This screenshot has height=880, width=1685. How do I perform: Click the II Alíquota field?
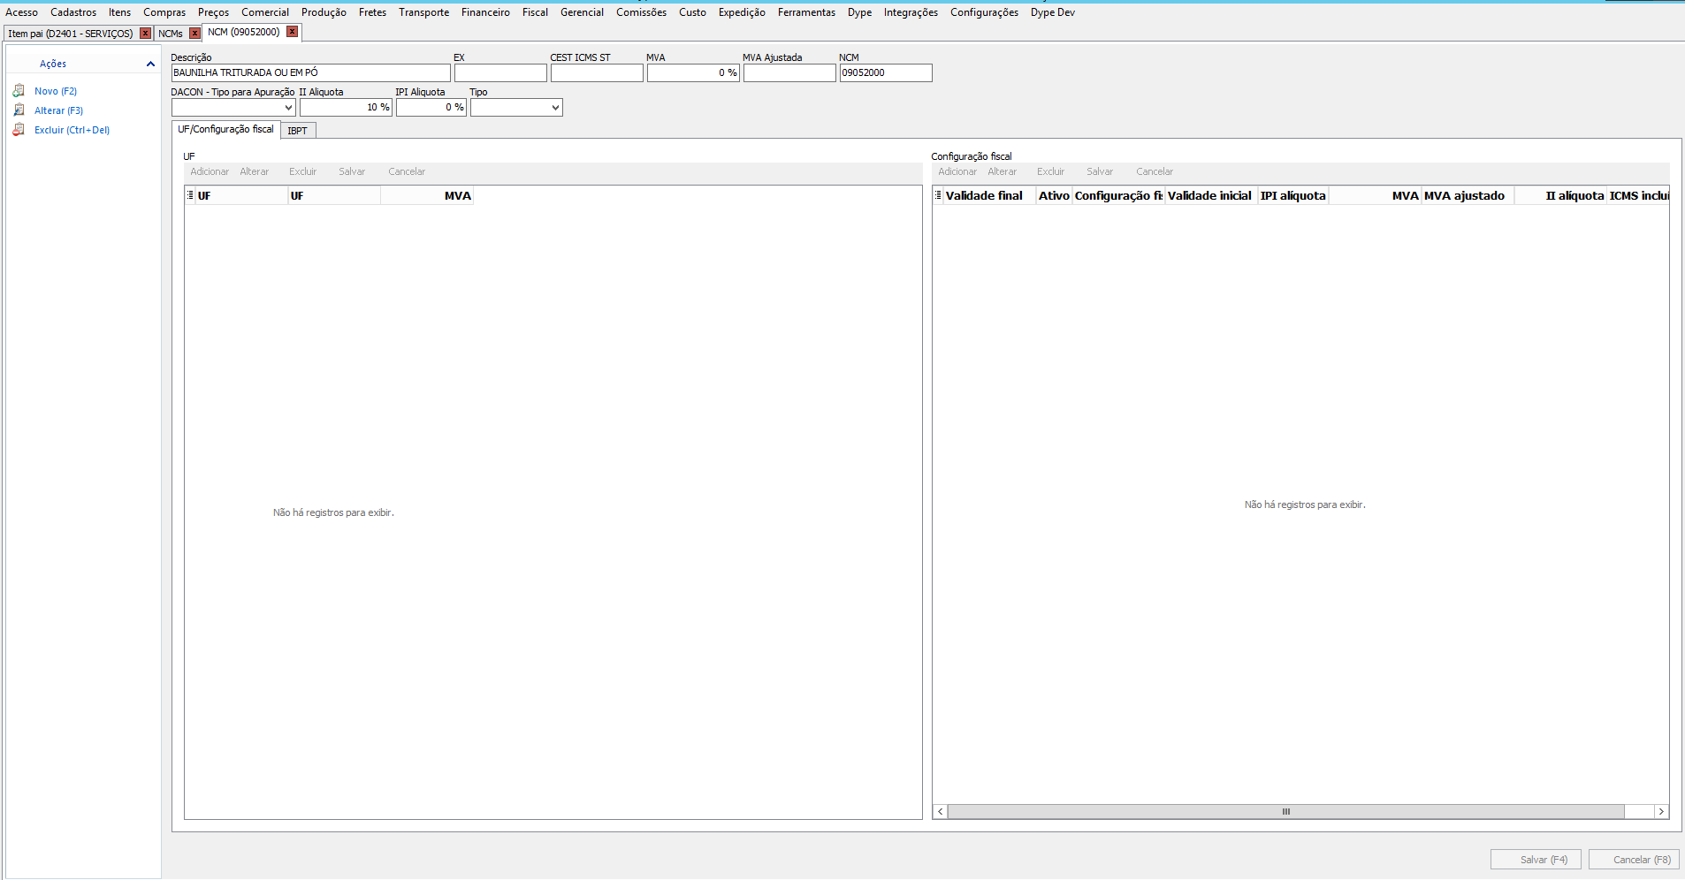point(346,108)
